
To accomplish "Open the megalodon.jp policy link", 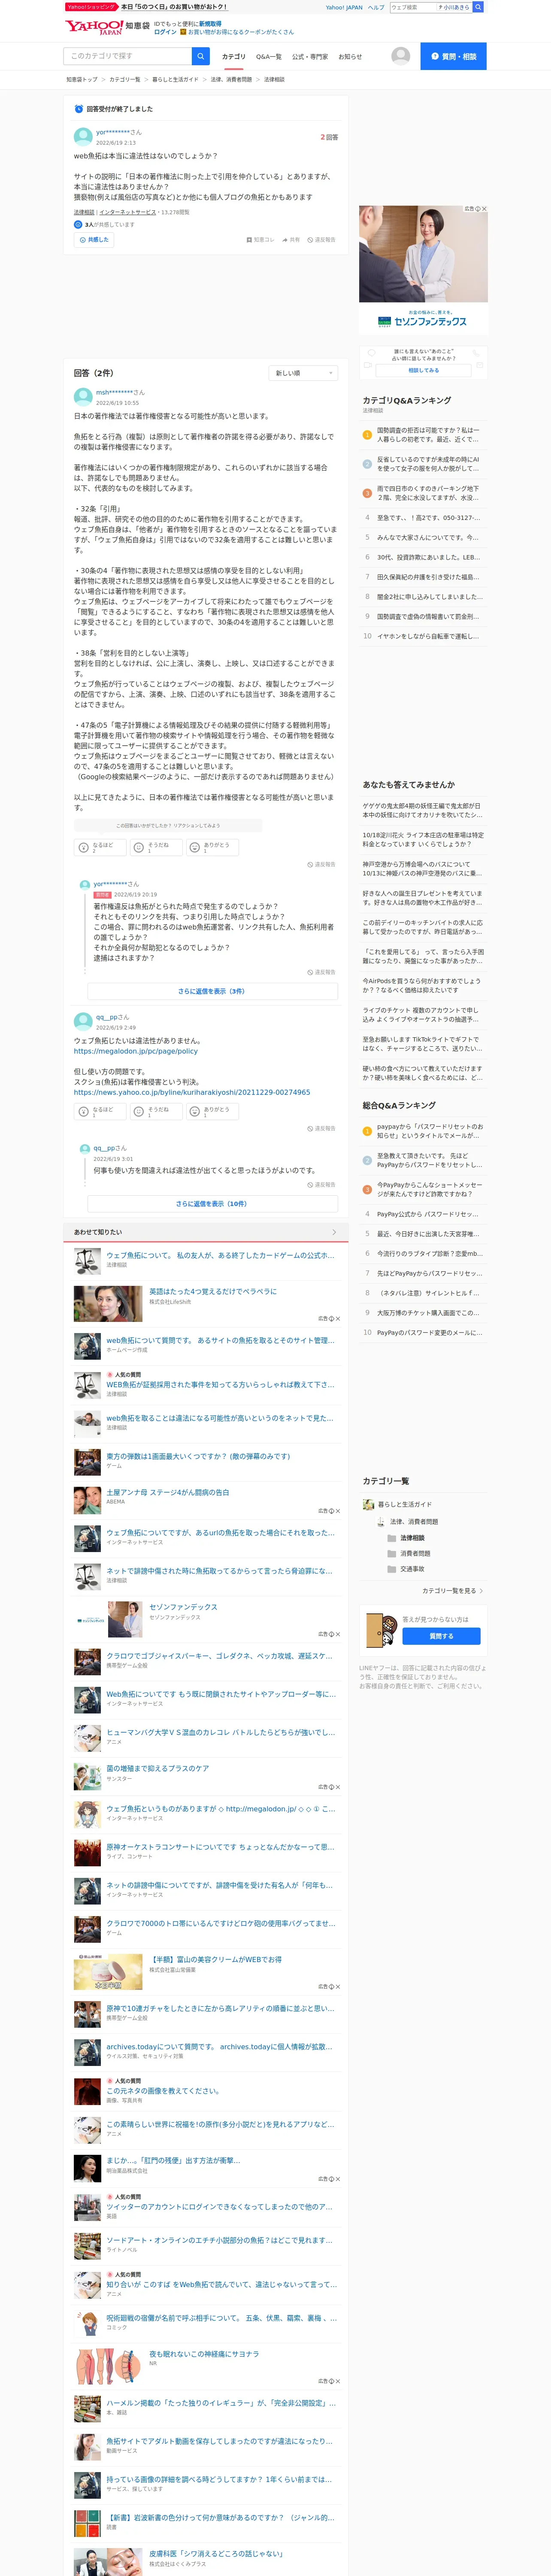I will (x=135, y=1051).
